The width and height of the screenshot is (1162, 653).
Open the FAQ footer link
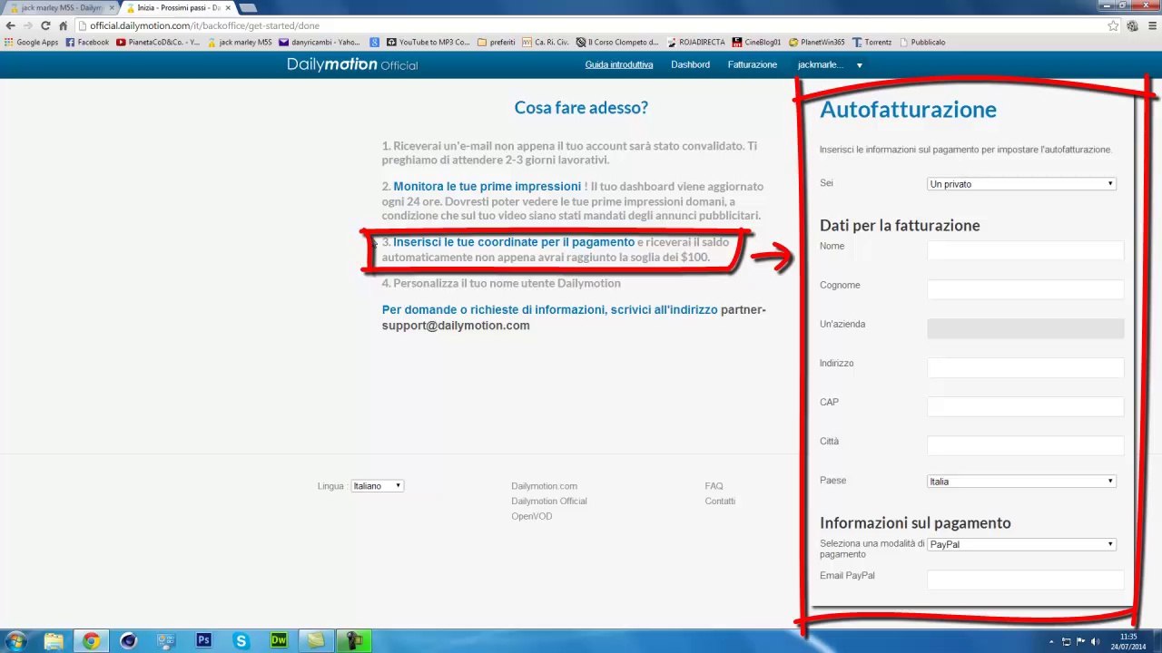pyautogui.click(x=714, y=486)
